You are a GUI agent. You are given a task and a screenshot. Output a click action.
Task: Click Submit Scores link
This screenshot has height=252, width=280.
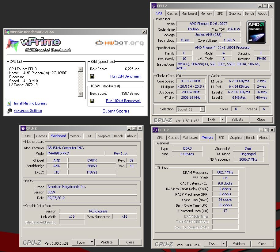[116, 111]
